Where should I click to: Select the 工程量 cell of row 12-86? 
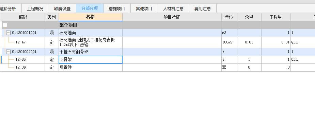pyautogui.click(x=276, y=68)
